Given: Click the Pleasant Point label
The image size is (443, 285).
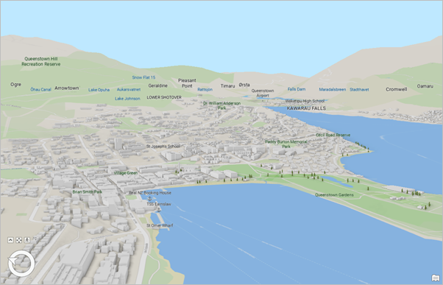Looking at the screenshot, I should point(187,82).
